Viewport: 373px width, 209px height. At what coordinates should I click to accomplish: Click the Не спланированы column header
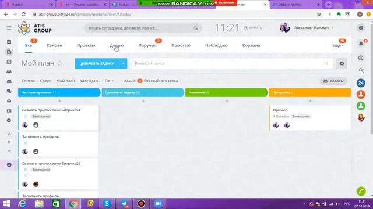click(59, 92)
